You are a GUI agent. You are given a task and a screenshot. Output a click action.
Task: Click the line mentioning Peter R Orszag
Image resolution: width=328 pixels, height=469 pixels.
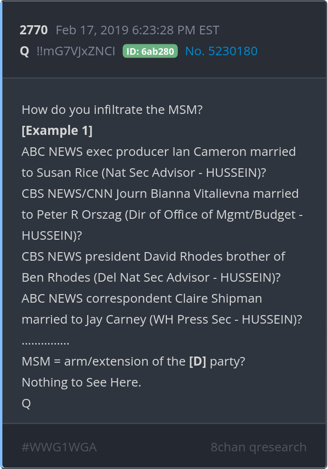coord(162,214)
